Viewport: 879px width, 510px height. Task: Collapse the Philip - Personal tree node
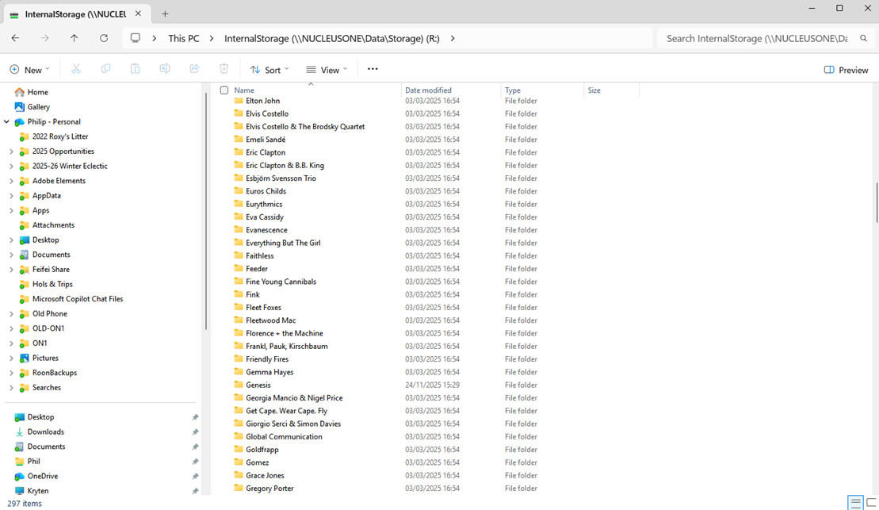(x=7, y=122)
